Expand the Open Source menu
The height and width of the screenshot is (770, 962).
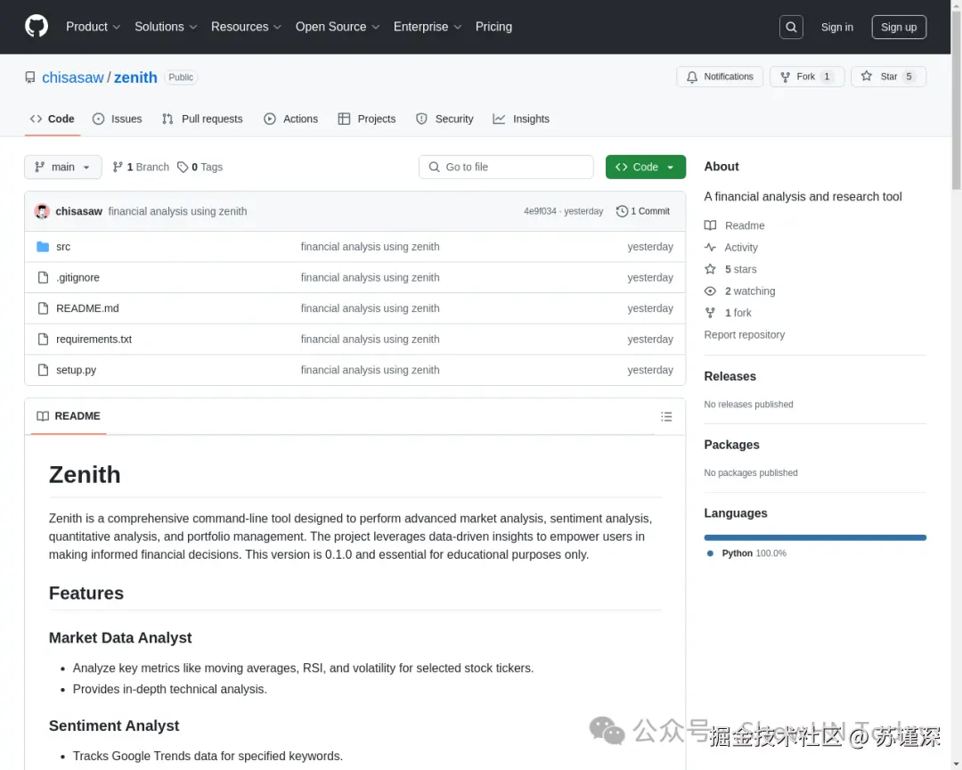click(338, 27)
